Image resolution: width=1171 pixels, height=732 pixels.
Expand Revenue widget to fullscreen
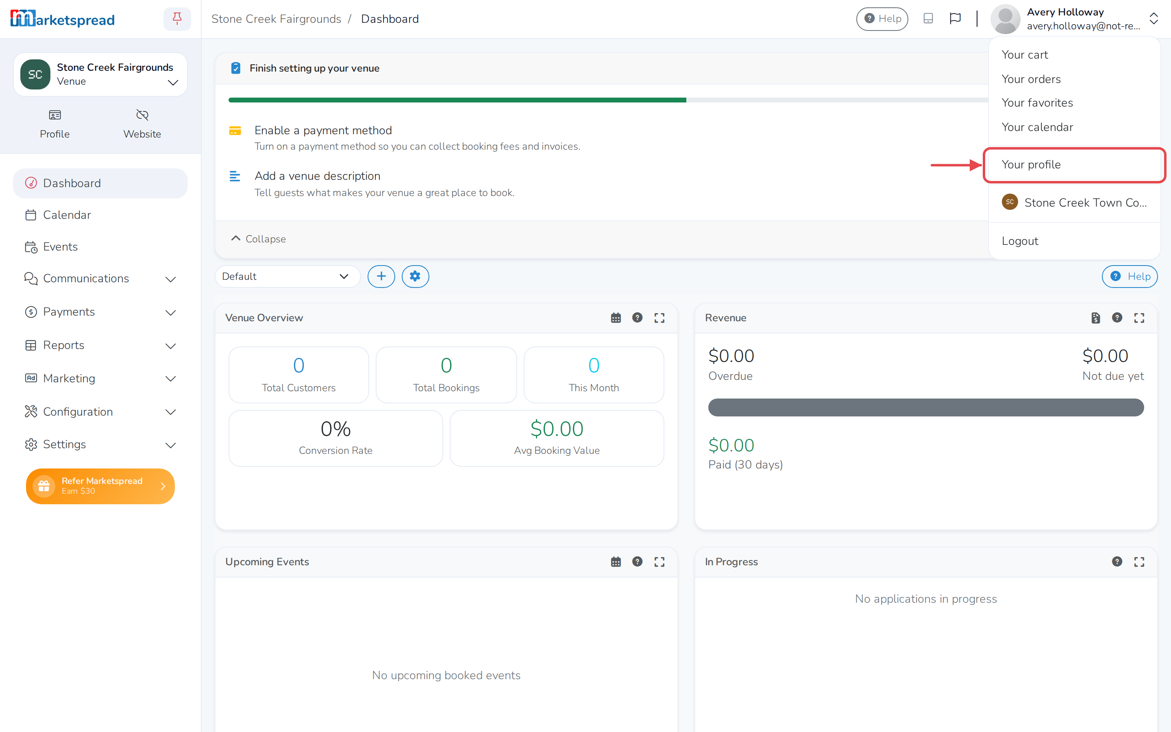point(1139,318)
